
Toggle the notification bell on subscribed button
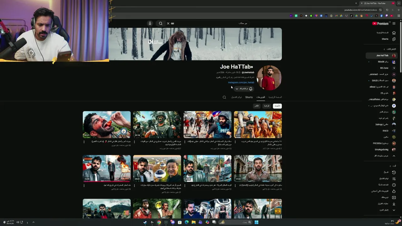tap(251, 89)
